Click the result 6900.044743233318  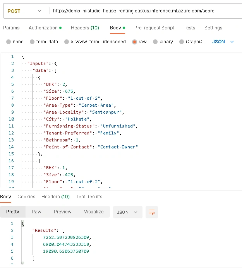[66, 244]
